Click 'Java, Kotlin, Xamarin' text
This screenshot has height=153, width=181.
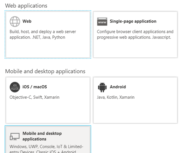(116, 97)
